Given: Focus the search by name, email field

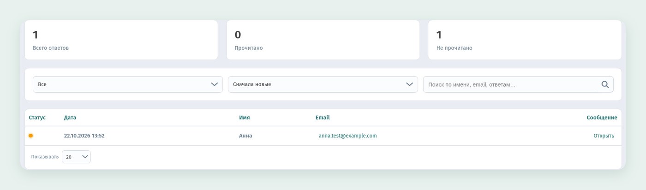Looking at the screenshot, I should tap(510, 84).
